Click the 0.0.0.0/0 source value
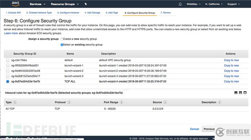The height and width of the screenshot is (140, 251). 158,109
